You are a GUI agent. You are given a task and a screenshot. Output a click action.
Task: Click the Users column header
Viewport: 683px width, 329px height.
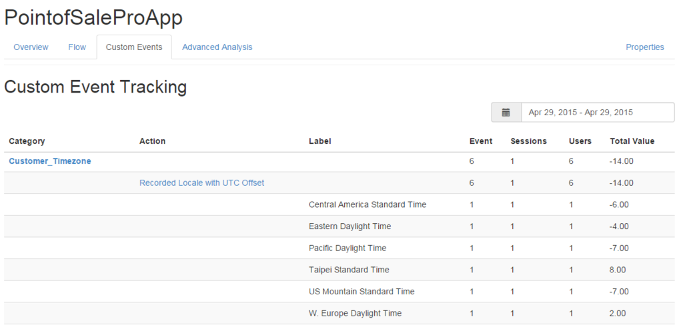(580, 141)
